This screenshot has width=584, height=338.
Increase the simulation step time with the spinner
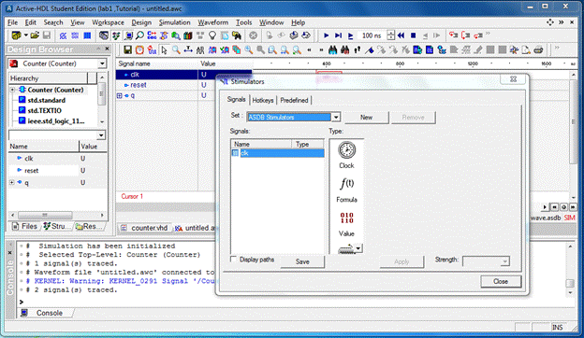coord(390,33)
